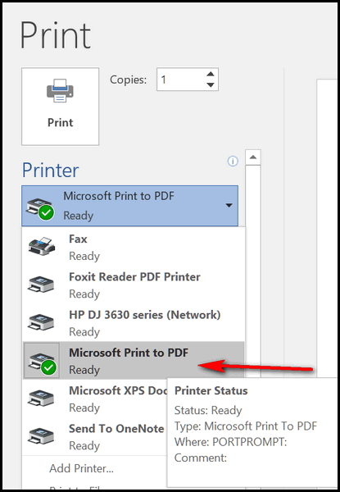The image size is (340, 492).
Task: Select HP DJ 3630 series (Network)
Action: pyautogui.click(x=134, y=323)
